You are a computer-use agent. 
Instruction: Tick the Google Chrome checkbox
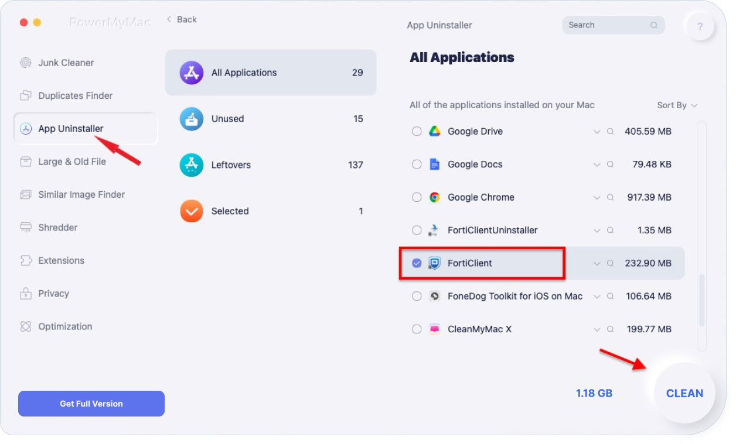417,197
